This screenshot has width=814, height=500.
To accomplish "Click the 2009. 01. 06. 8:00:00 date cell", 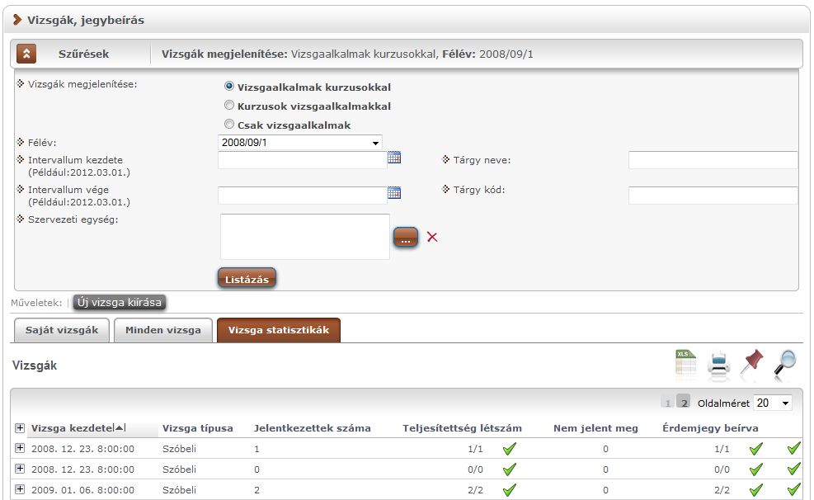I will point(82,489).
